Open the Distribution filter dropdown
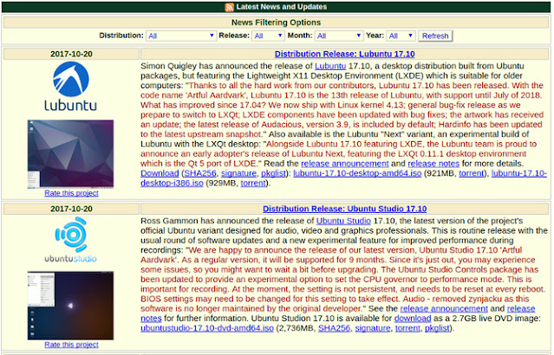This screenshot has height=355, width=554. pyautogui.click(x=181, y=35)
